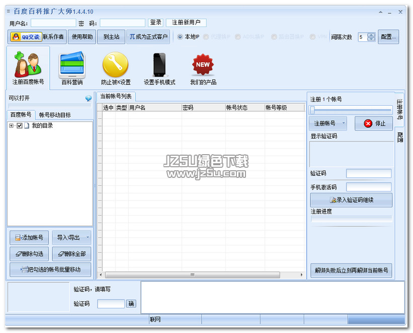Screen dimensions: 413x333
Task: Click the 成为正式客户 button
Action: coord(148,37)
